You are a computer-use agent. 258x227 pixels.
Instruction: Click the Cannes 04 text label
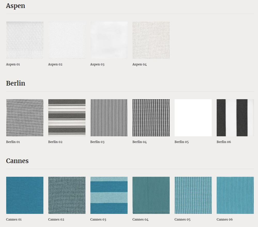[140, 220]
